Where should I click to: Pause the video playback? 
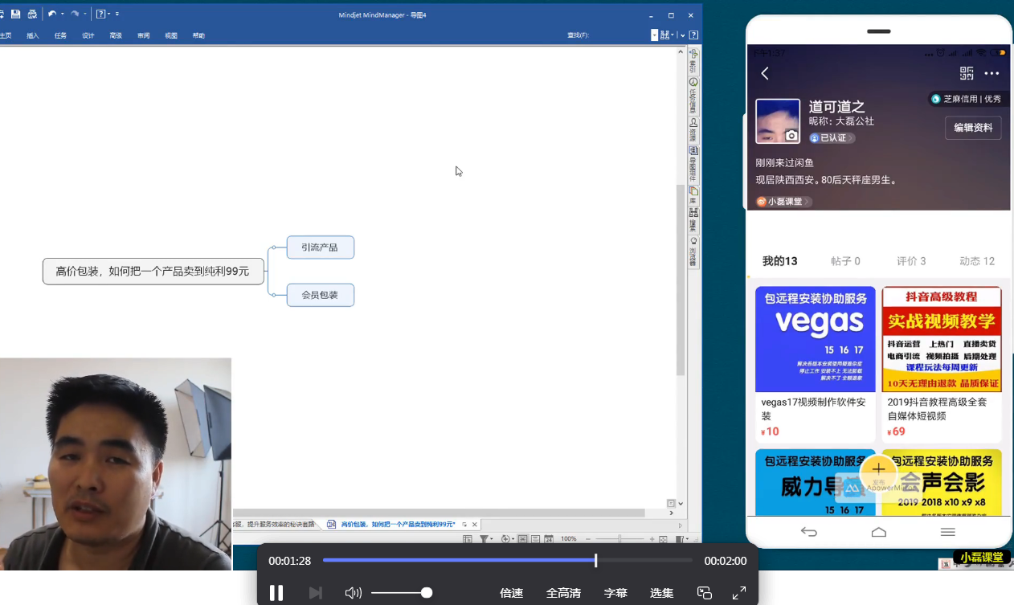coord(276,593)
